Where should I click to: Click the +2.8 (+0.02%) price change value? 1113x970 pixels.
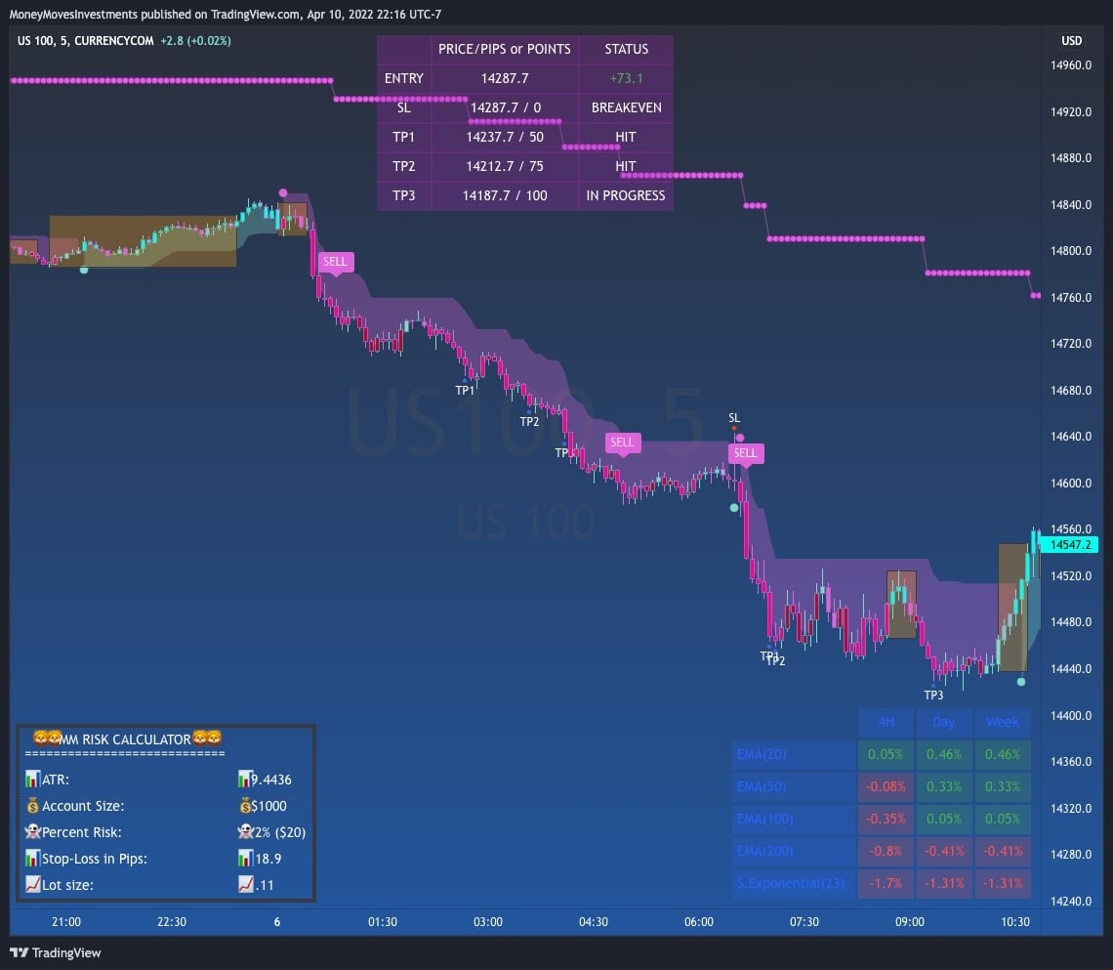pyautogui.click(x=195, y=40)
